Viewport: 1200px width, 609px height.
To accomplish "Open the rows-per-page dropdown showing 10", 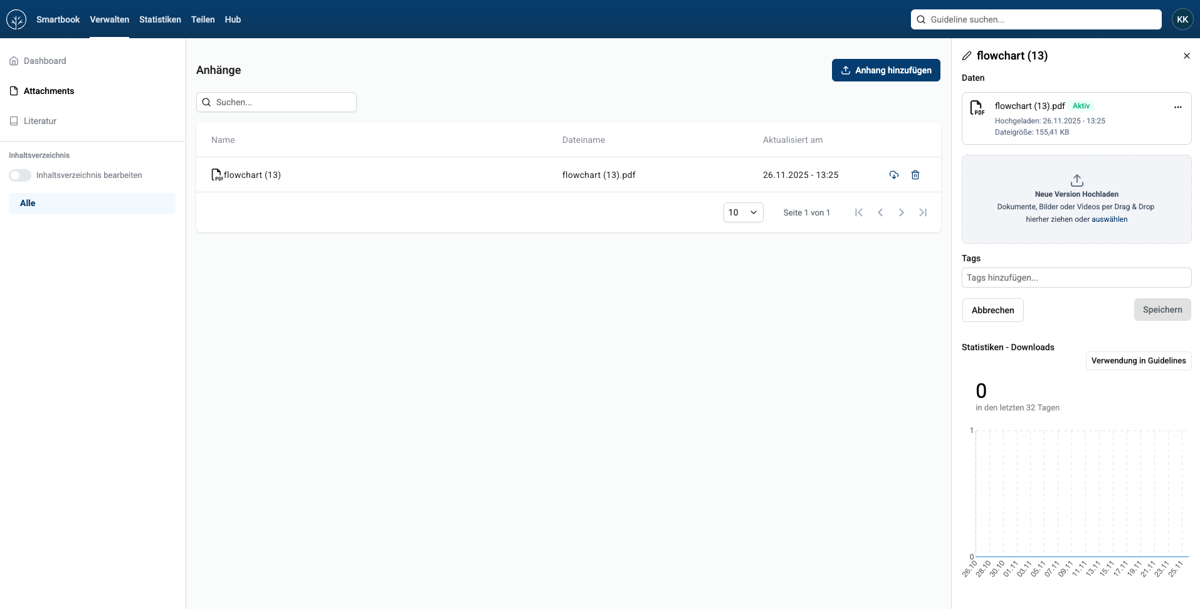I will click(743, 212).
